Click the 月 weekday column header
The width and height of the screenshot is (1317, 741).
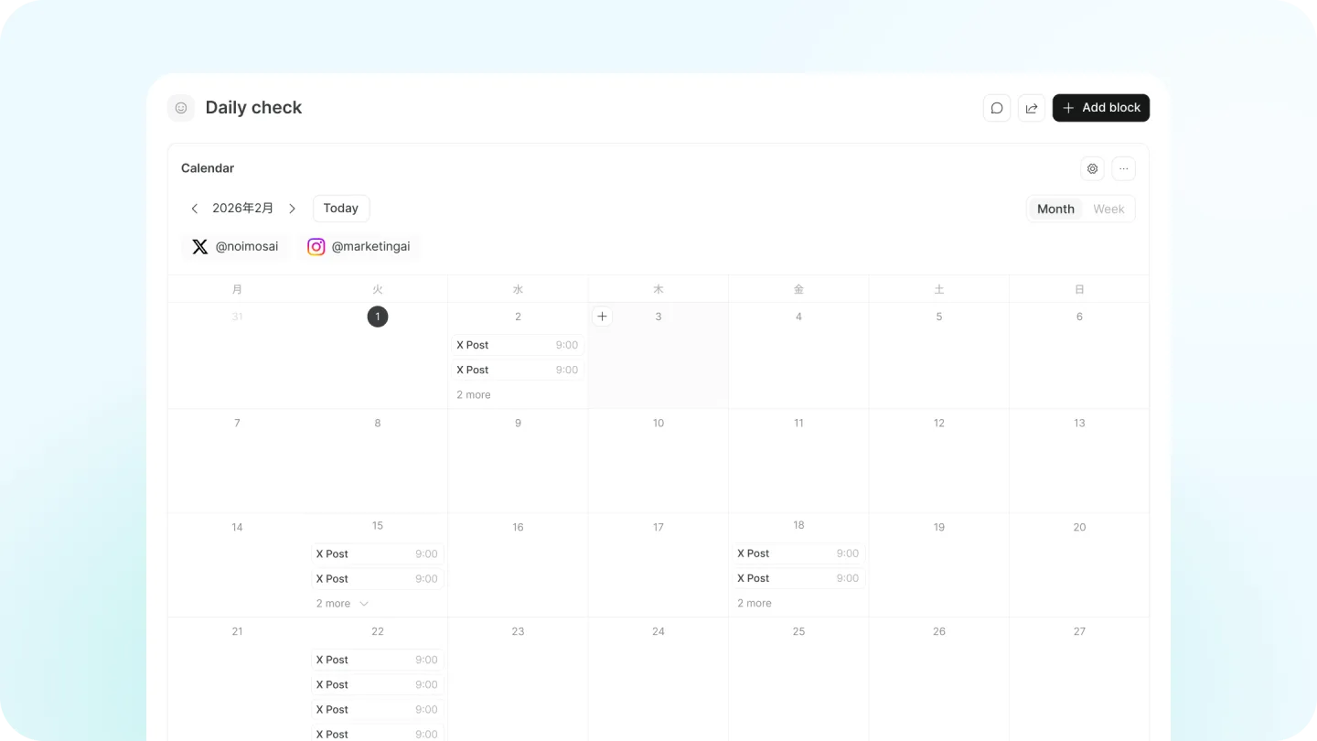(237, 289)
